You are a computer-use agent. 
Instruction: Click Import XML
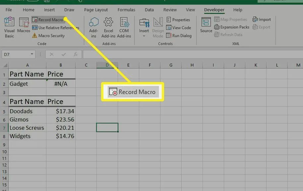(262, 20)
